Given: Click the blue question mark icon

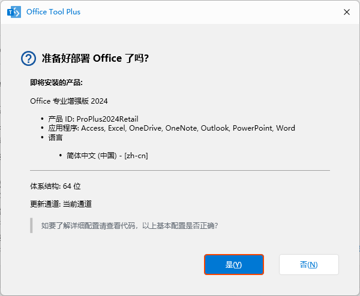Looking at the screenshot, I should tap(28, 58).
